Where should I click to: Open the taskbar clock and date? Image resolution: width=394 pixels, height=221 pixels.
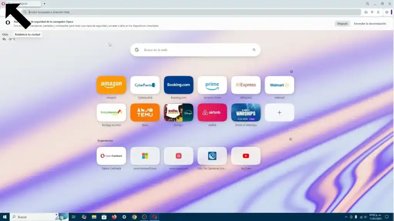(x=376, y=217)
